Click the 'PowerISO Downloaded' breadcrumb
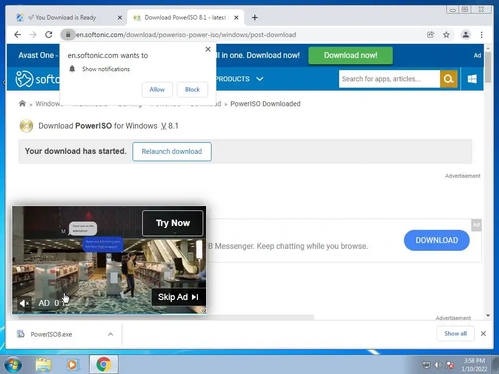The height and width of the screenshot is (374, 499). 266,104
